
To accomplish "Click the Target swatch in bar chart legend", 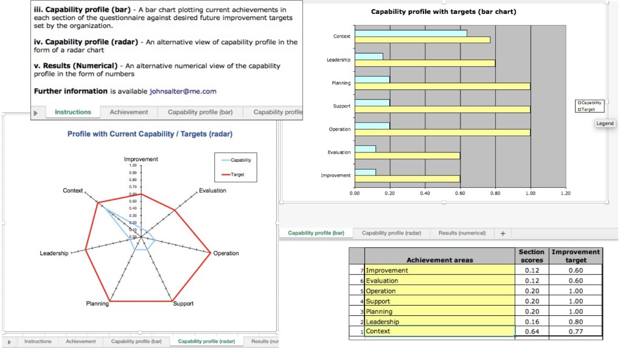I will coord(580,109).
